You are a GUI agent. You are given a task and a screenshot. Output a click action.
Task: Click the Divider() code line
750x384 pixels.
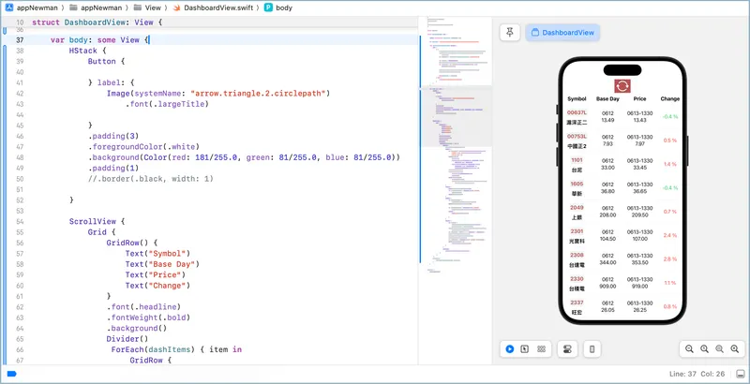[127, 339]
